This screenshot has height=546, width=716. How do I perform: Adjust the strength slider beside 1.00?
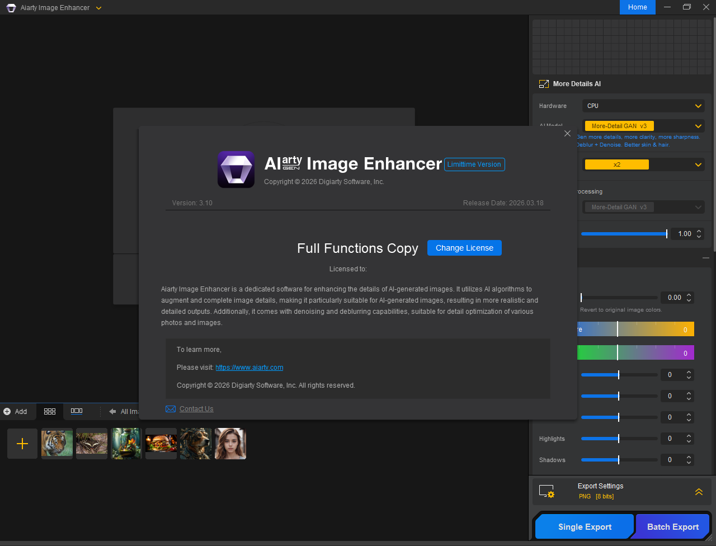624,234
